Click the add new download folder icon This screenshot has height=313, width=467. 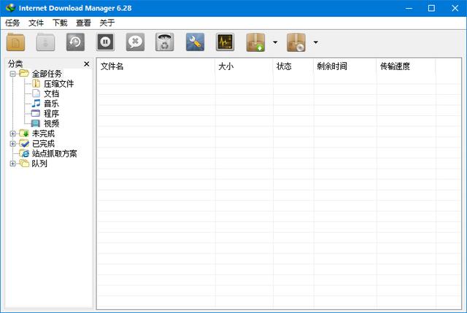click(x=16, y=42)
